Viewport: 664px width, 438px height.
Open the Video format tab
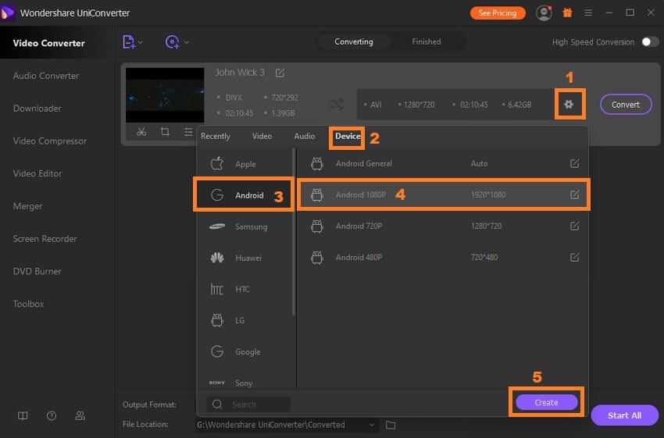click(262, 137)
